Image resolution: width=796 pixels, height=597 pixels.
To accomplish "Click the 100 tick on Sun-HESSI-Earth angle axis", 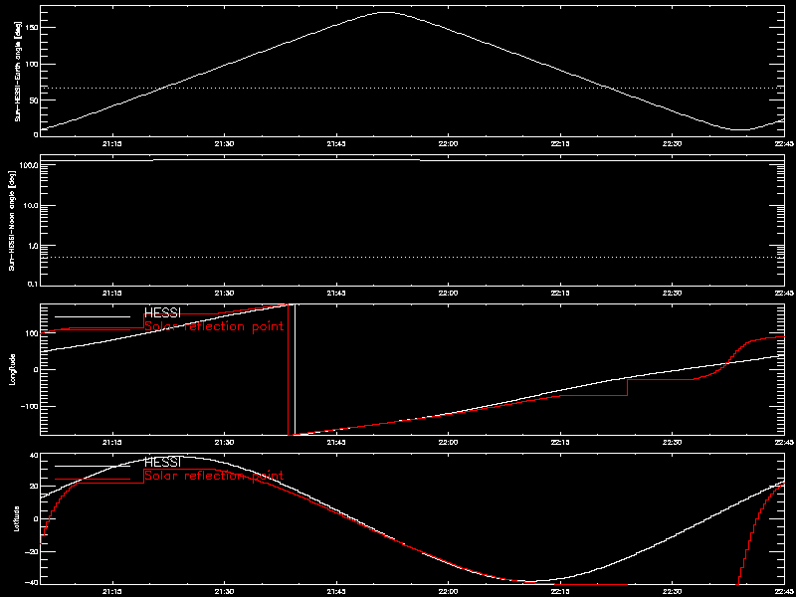I will [30, 64].
